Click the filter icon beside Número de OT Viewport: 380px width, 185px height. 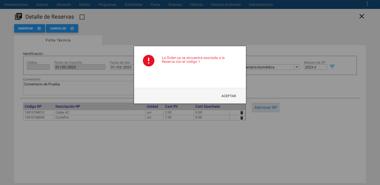pyautogui.click(x=332, y=66)
